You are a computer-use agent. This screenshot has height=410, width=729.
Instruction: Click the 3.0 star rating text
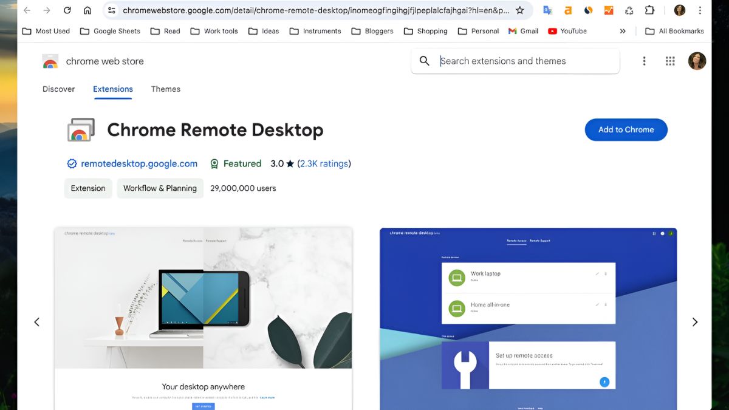tap(282, 163)
